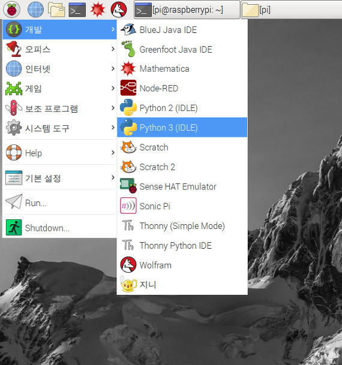Open the 인터넷 menu category

(59, 69)
